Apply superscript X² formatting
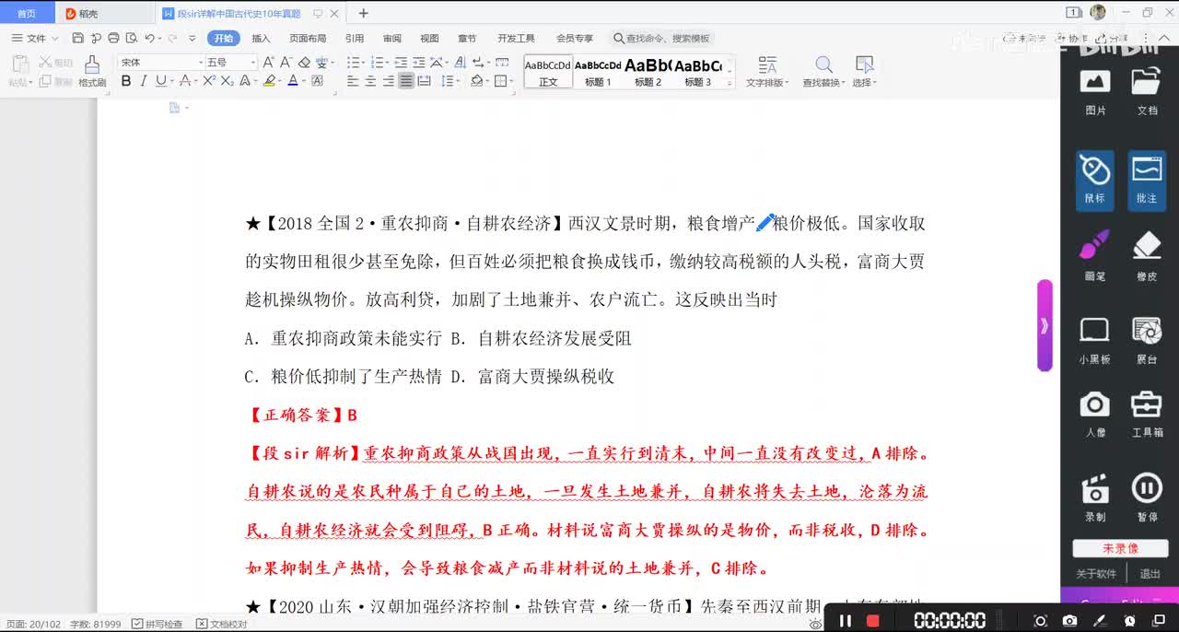 pyautogui.click(x=209, y=81)
